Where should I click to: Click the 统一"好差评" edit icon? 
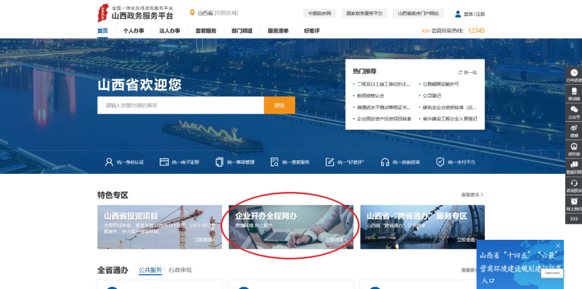pyautogui.click(x=329, y=162)
